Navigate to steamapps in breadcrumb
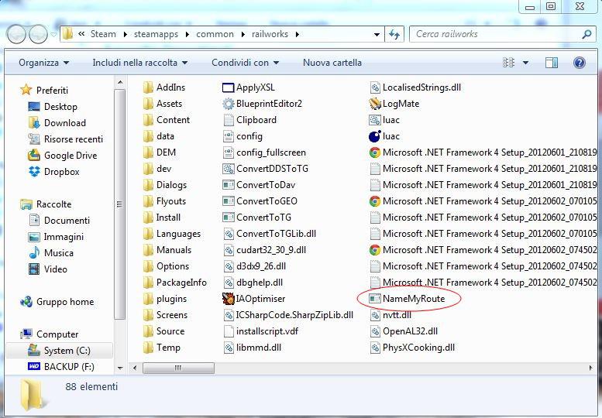This screenshot has width=602, height=418. pyautogui.click(x=156, y=34)
